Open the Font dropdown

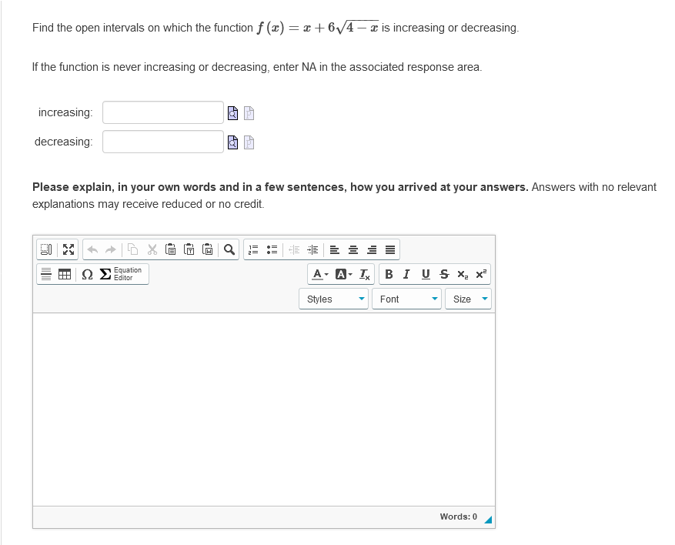pos(406,299)
